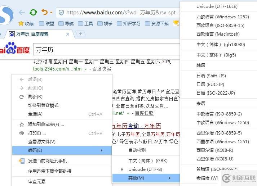Click 添加到收藏夹(F) in context menu
Viewport: 257px width, 186px height.
pos(62,124)
